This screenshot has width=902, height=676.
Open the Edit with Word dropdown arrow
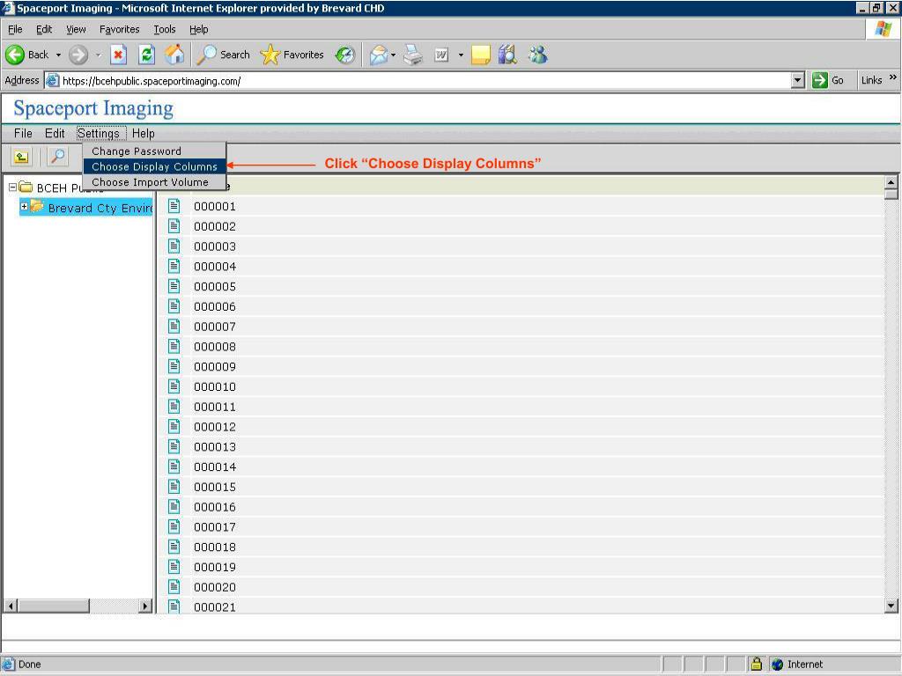(461, 55)
